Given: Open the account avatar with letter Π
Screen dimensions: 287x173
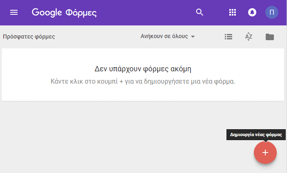Looking at the screenshot, I should (272, 12).
